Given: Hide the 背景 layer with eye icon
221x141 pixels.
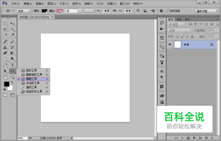Looking at the screenshot, I should click(x=170, y=44).
